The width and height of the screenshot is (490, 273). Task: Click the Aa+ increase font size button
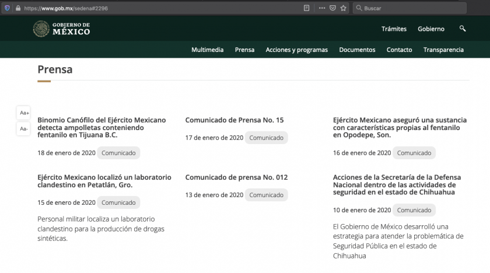[x=24, y=113]
